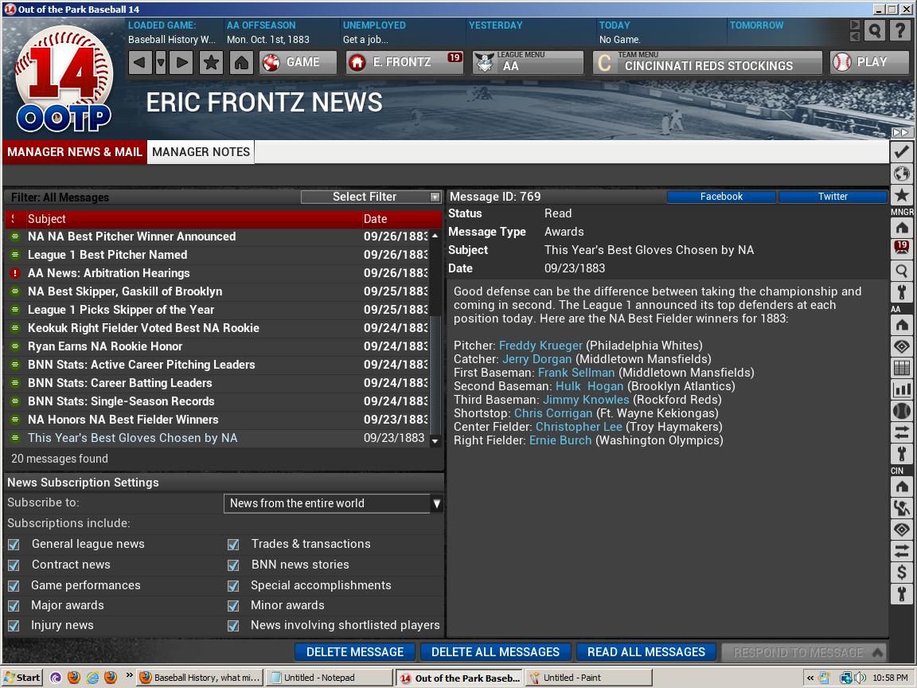
Task: Open the Cincinnati finances dollar icon
Action: pyautogui.click(x=901, y=572)
